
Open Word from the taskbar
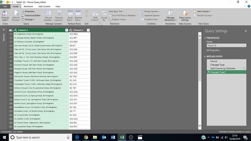113,137
